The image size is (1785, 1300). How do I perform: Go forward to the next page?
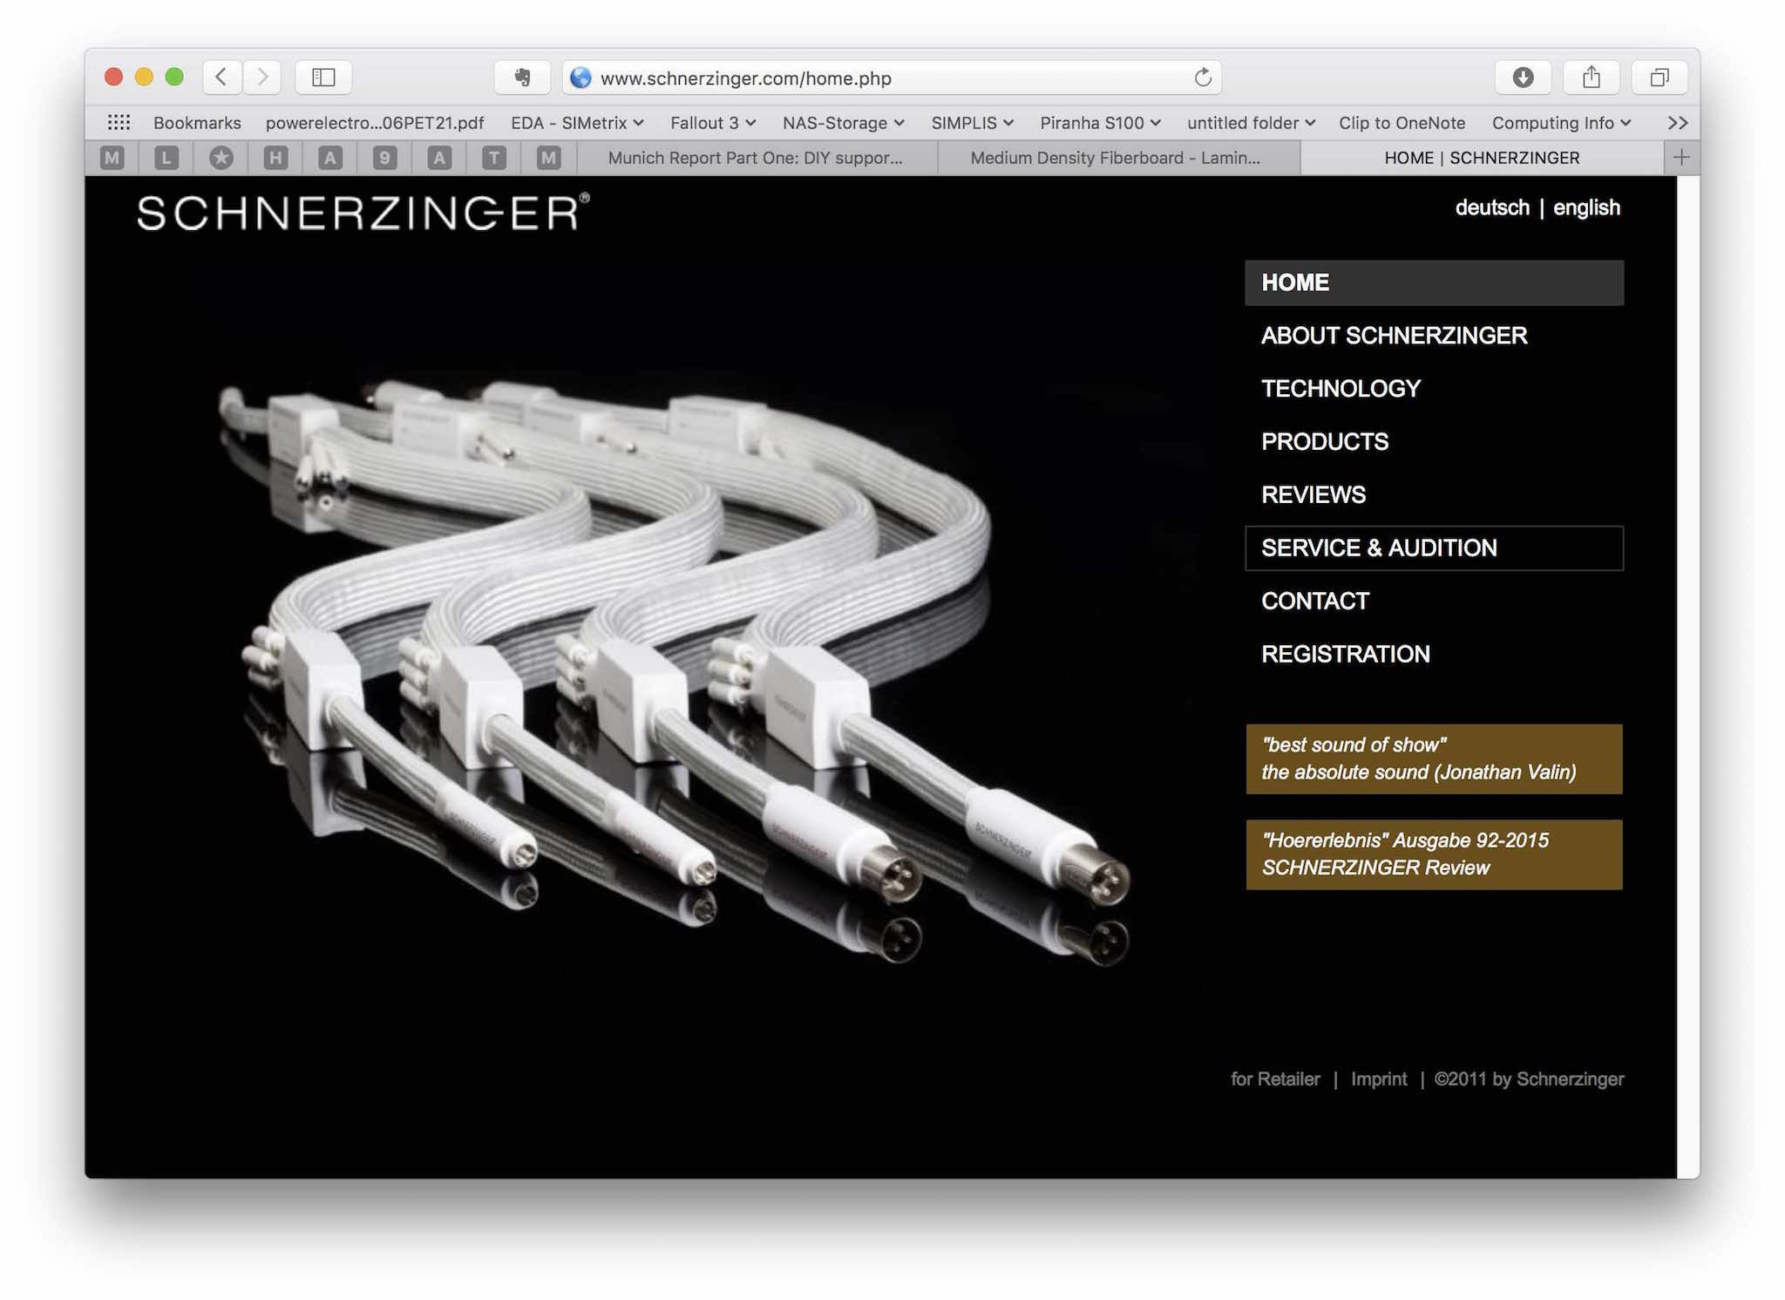click(262, 77)
